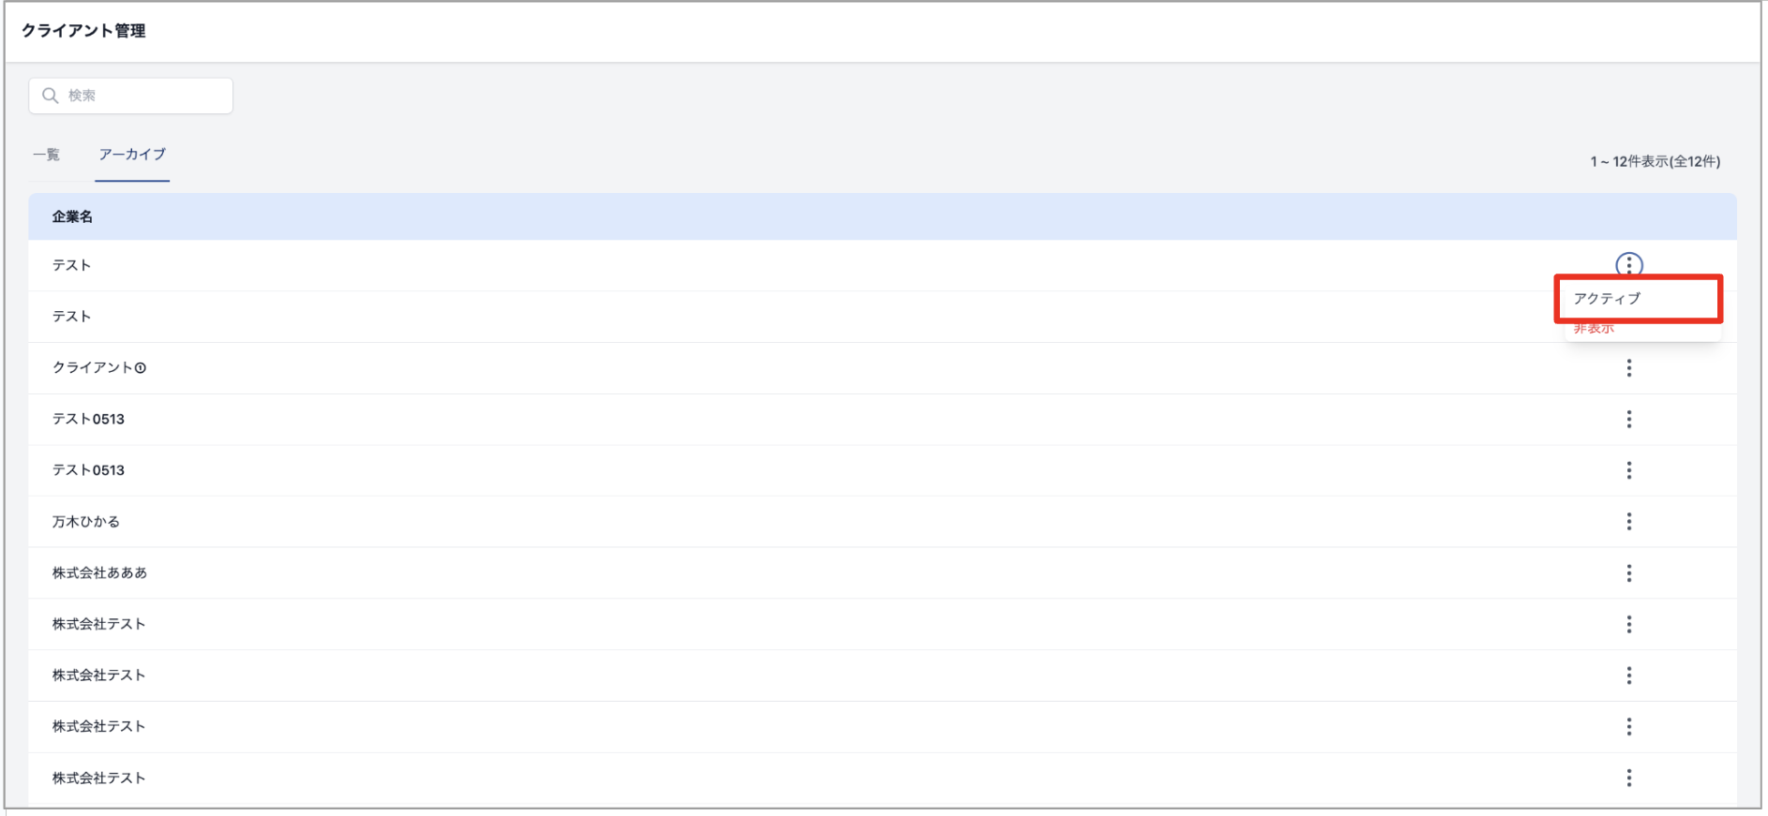Open three-dot menu for third 株式会社テスト row
Screen dimensions: 1768x816
pyautogui.click(x=1628, y=726)
